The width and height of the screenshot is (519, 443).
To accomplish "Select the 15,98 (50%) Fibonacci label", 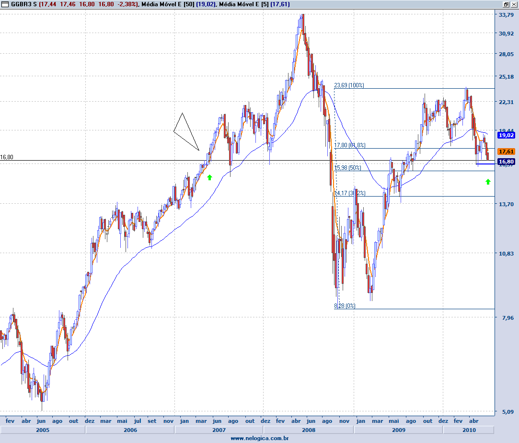I will pyautogui.click(x=348, y=167).
